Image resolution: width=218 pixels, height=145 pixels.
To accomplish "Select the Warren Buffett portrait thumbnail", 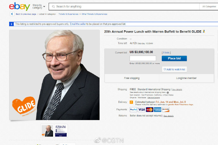I will pyautogui.click(x=47, y=131).
